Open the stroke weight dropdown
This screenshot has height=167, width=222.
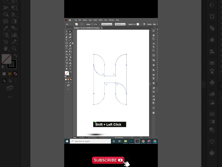coord(100,24)
